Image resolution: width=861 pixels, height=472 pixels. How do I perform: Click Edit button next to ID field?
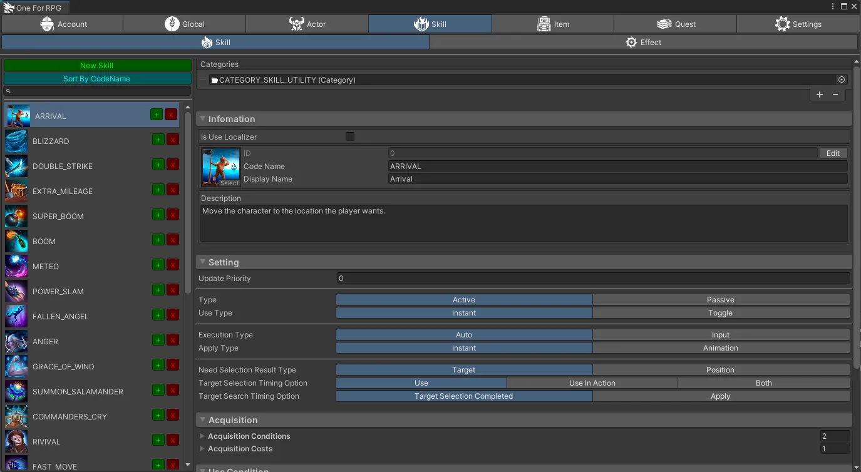[x=833, y=153]
